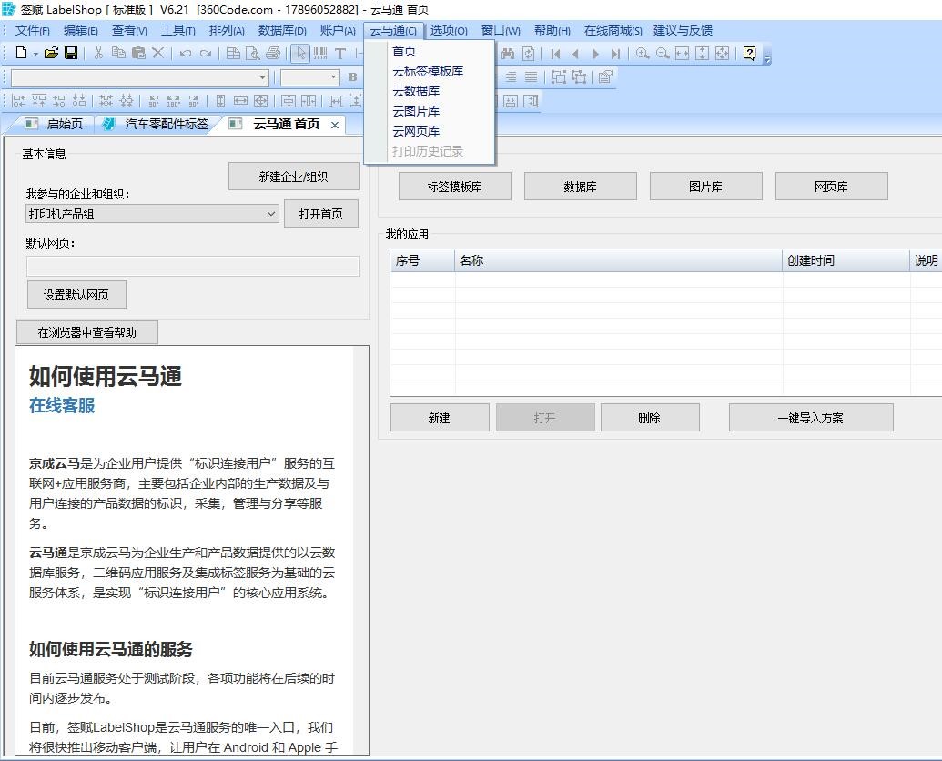This screenshot has height=761, width=942.
Task: Open the 在线客服 customer service link
Action: [60, 406]
